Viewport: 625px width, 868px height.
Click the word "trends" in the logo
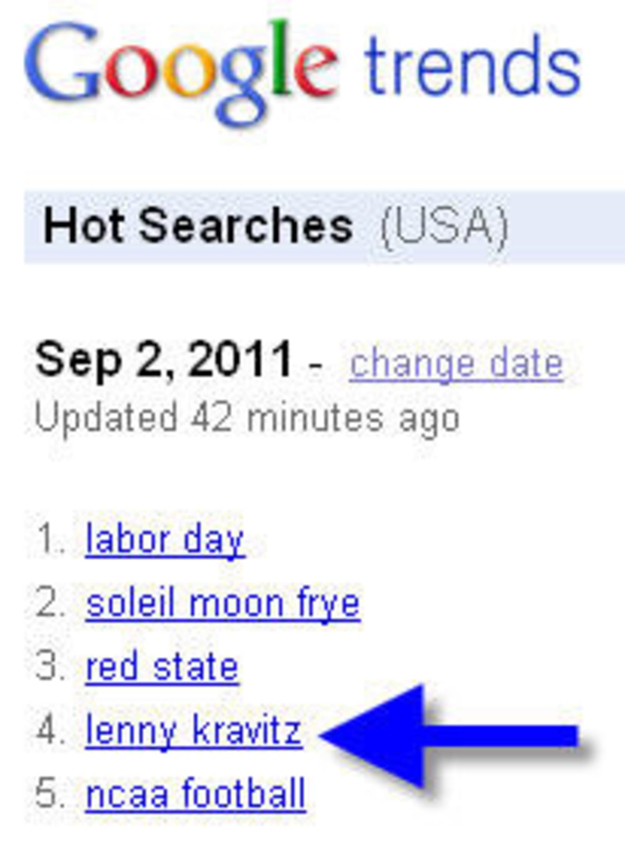473,68
